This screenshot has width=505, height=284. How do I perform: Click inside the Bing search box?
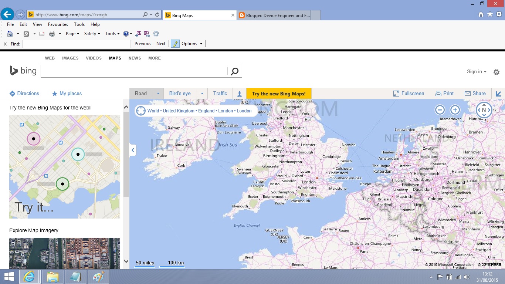click(134, 71)
